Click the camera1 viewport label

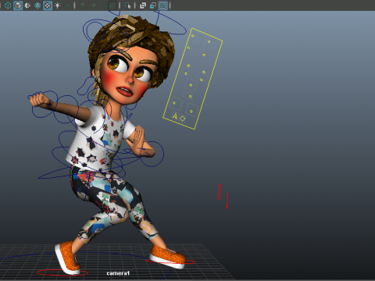click(x=118, y=273)
